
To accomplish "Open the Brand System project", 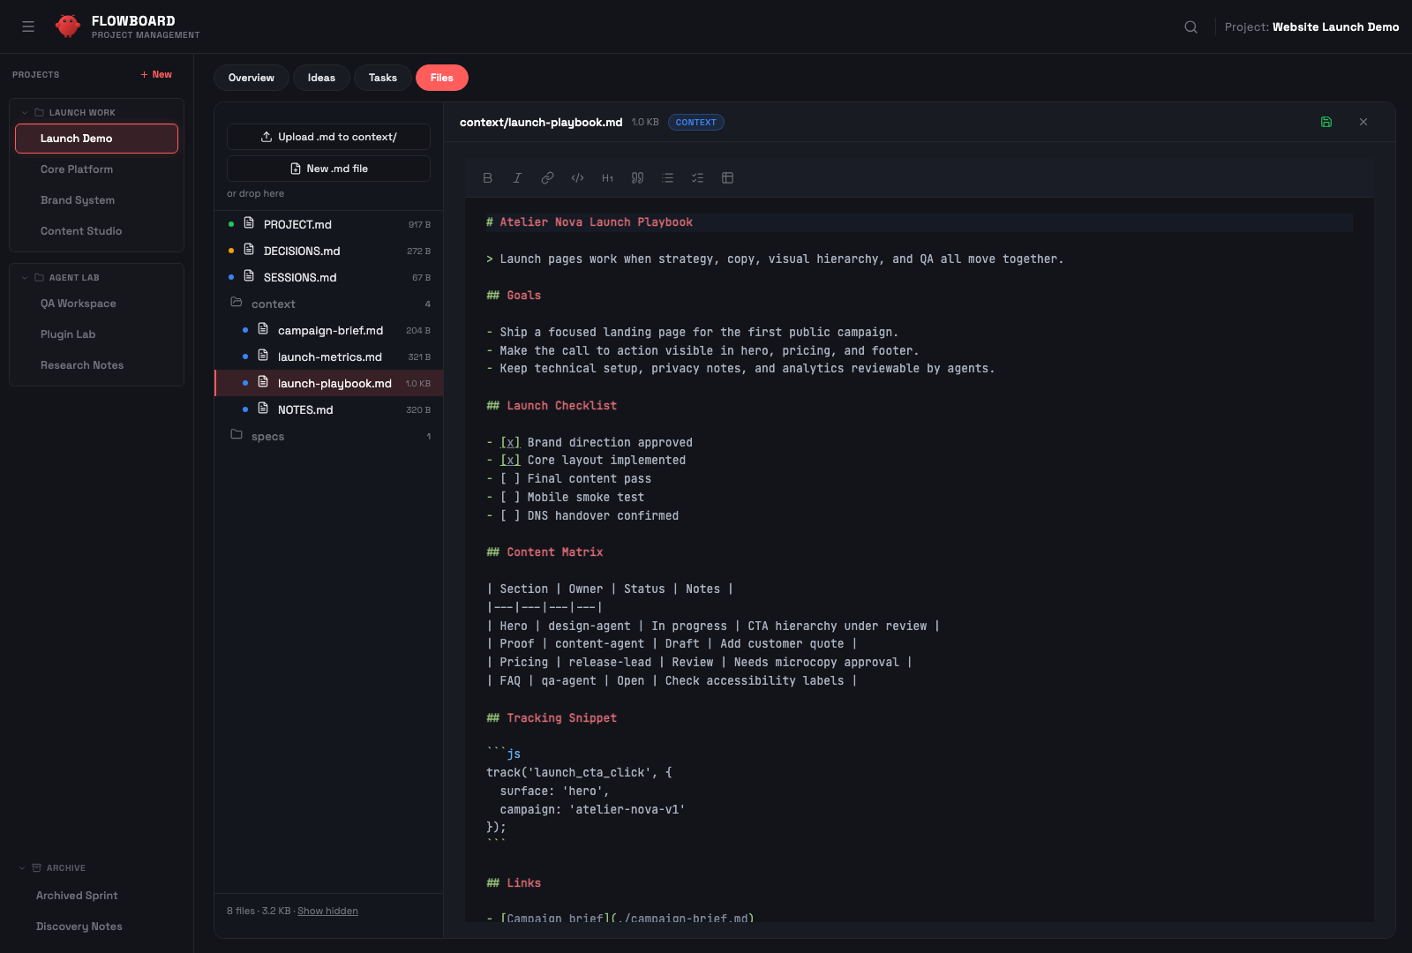I will (x=96, y=200).
